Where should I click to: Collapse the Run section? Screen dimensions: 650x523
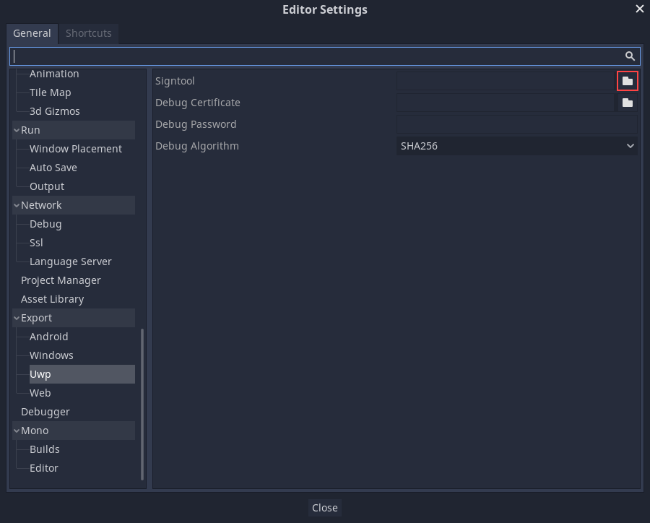(16, 129)
